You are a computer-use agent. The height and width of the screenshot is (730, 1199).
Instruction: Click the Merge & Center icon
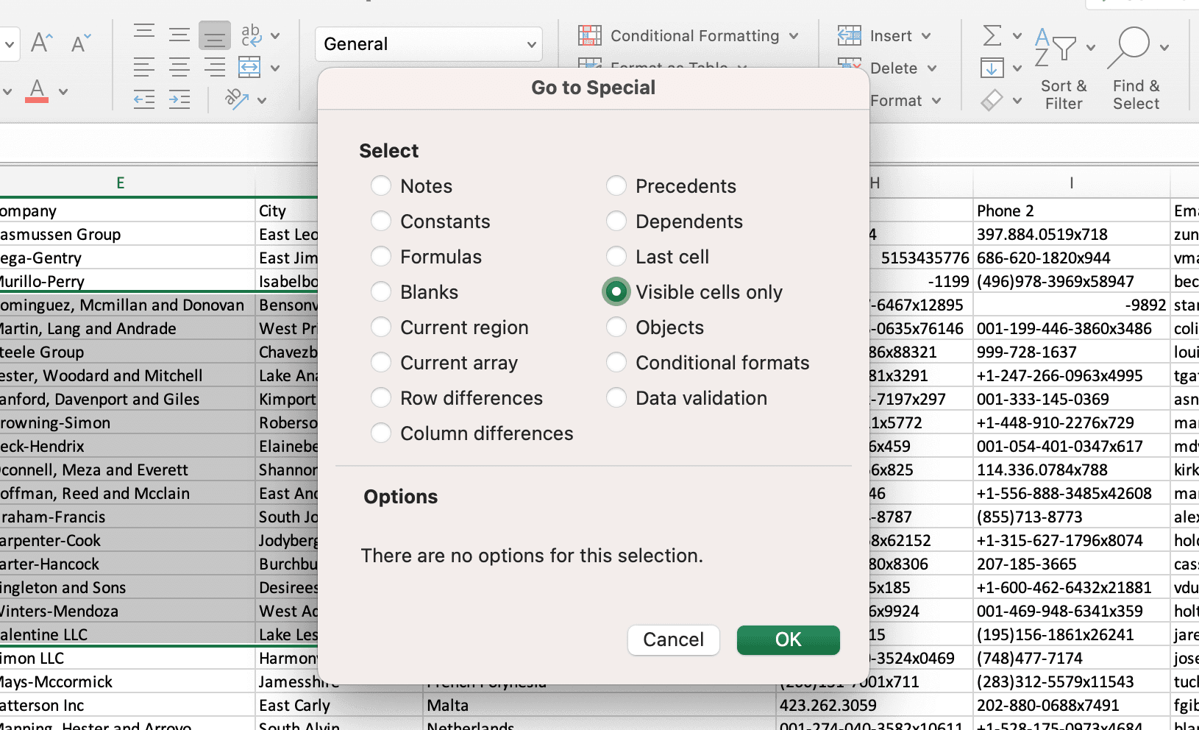coord(250,68)
